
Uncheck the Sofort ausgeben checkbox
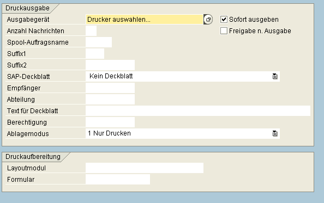[x=224, y=20]
